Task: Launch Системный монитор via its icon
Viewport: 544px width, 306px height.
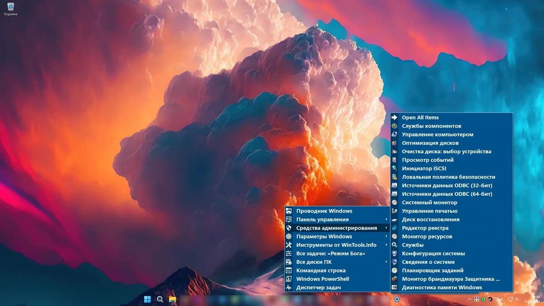Action: click(x=394, y=203)
